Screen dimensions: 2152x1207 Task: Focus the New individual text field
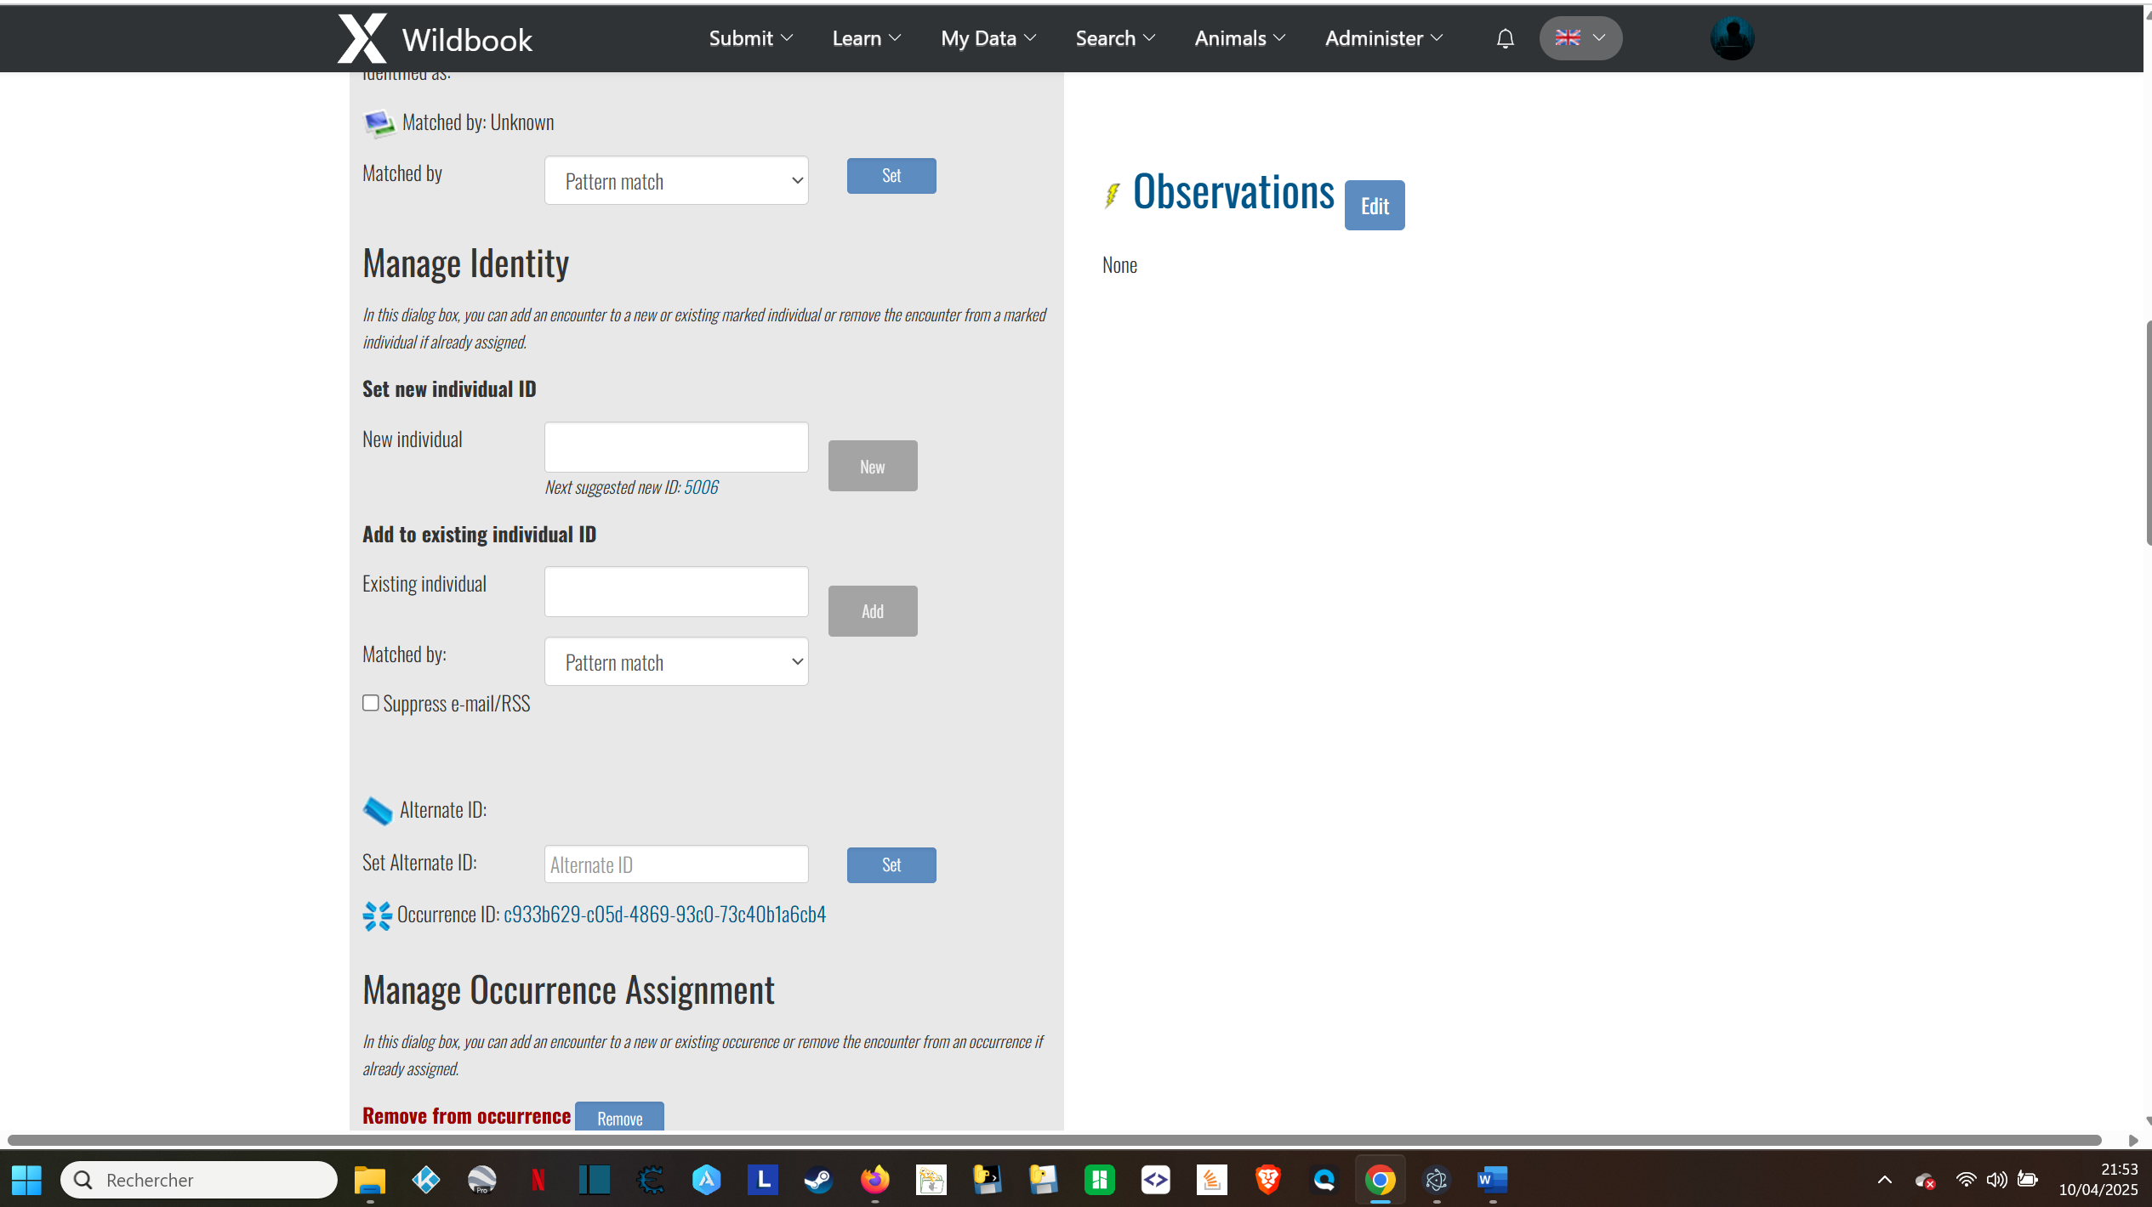[x=676, y=447]
